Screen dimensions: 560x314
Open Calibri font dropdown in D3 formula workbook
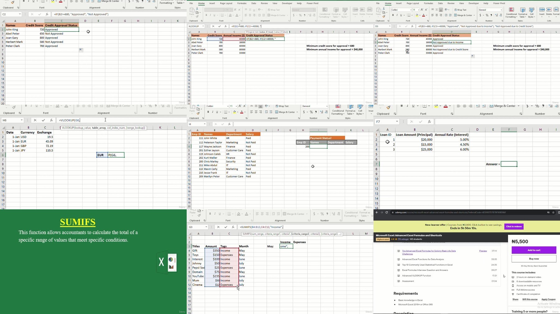[411, 10]
